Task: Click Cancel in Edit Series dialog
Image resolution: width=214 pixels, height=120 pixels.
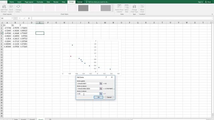Action: pos(109,97)
